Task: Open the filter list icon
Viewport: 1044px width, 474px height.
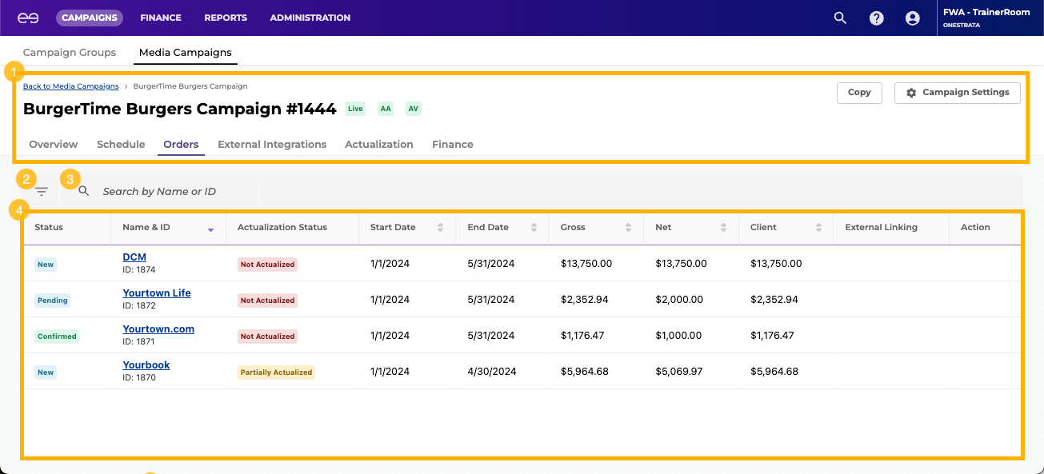Action: 42,192
